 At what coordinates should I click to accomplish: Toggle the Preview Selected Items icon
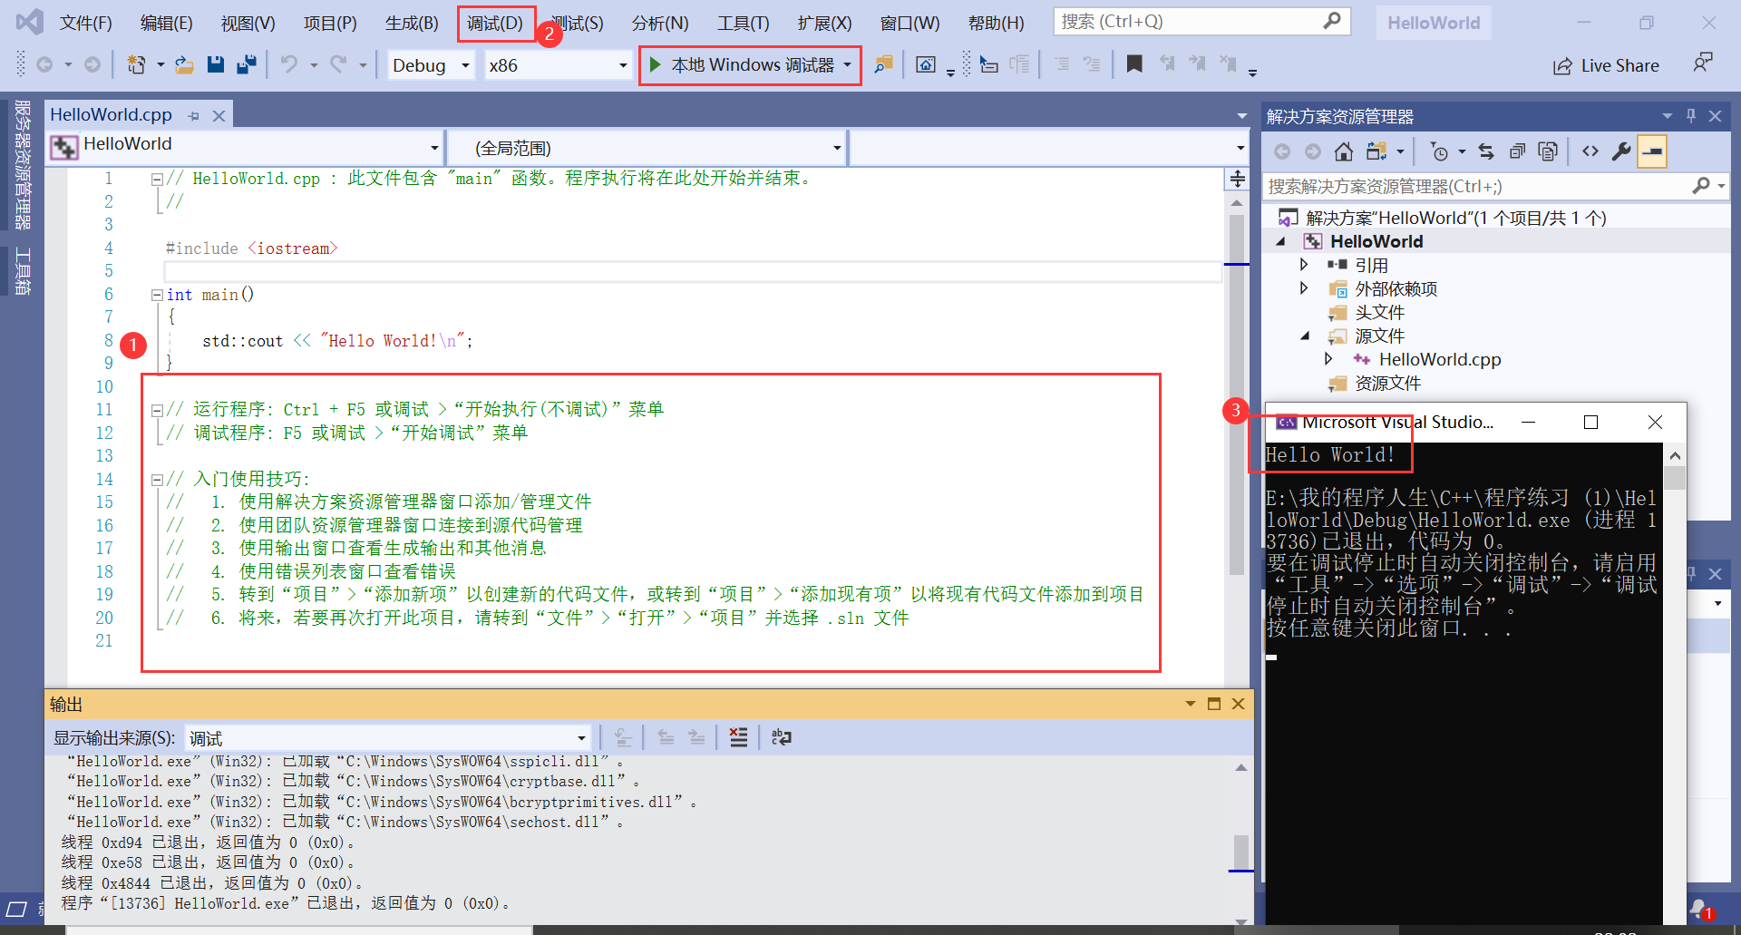point(1653,151)
